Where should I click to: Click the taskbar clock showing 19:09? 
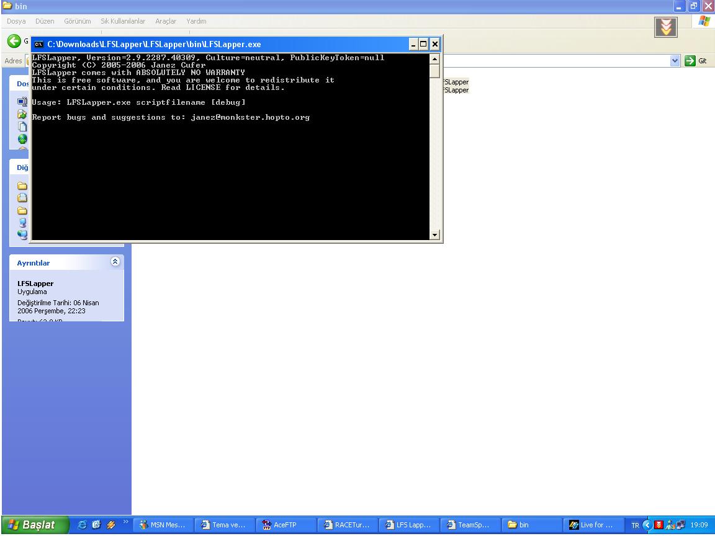point(699,525)
